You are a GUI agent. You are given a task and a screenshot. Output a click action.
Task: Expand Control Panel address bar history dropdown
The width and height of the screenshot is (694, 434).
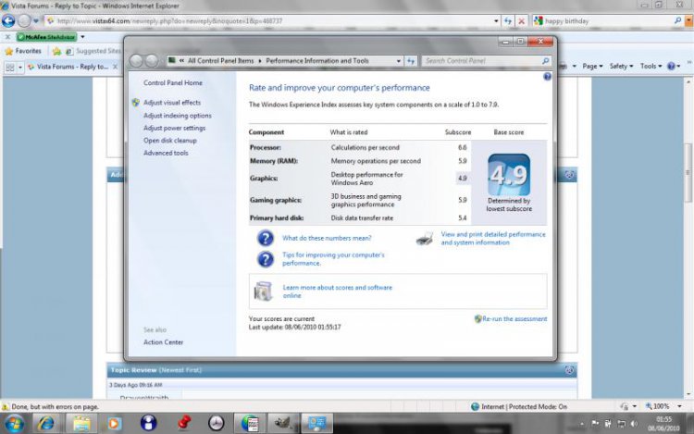click(398, 61)
